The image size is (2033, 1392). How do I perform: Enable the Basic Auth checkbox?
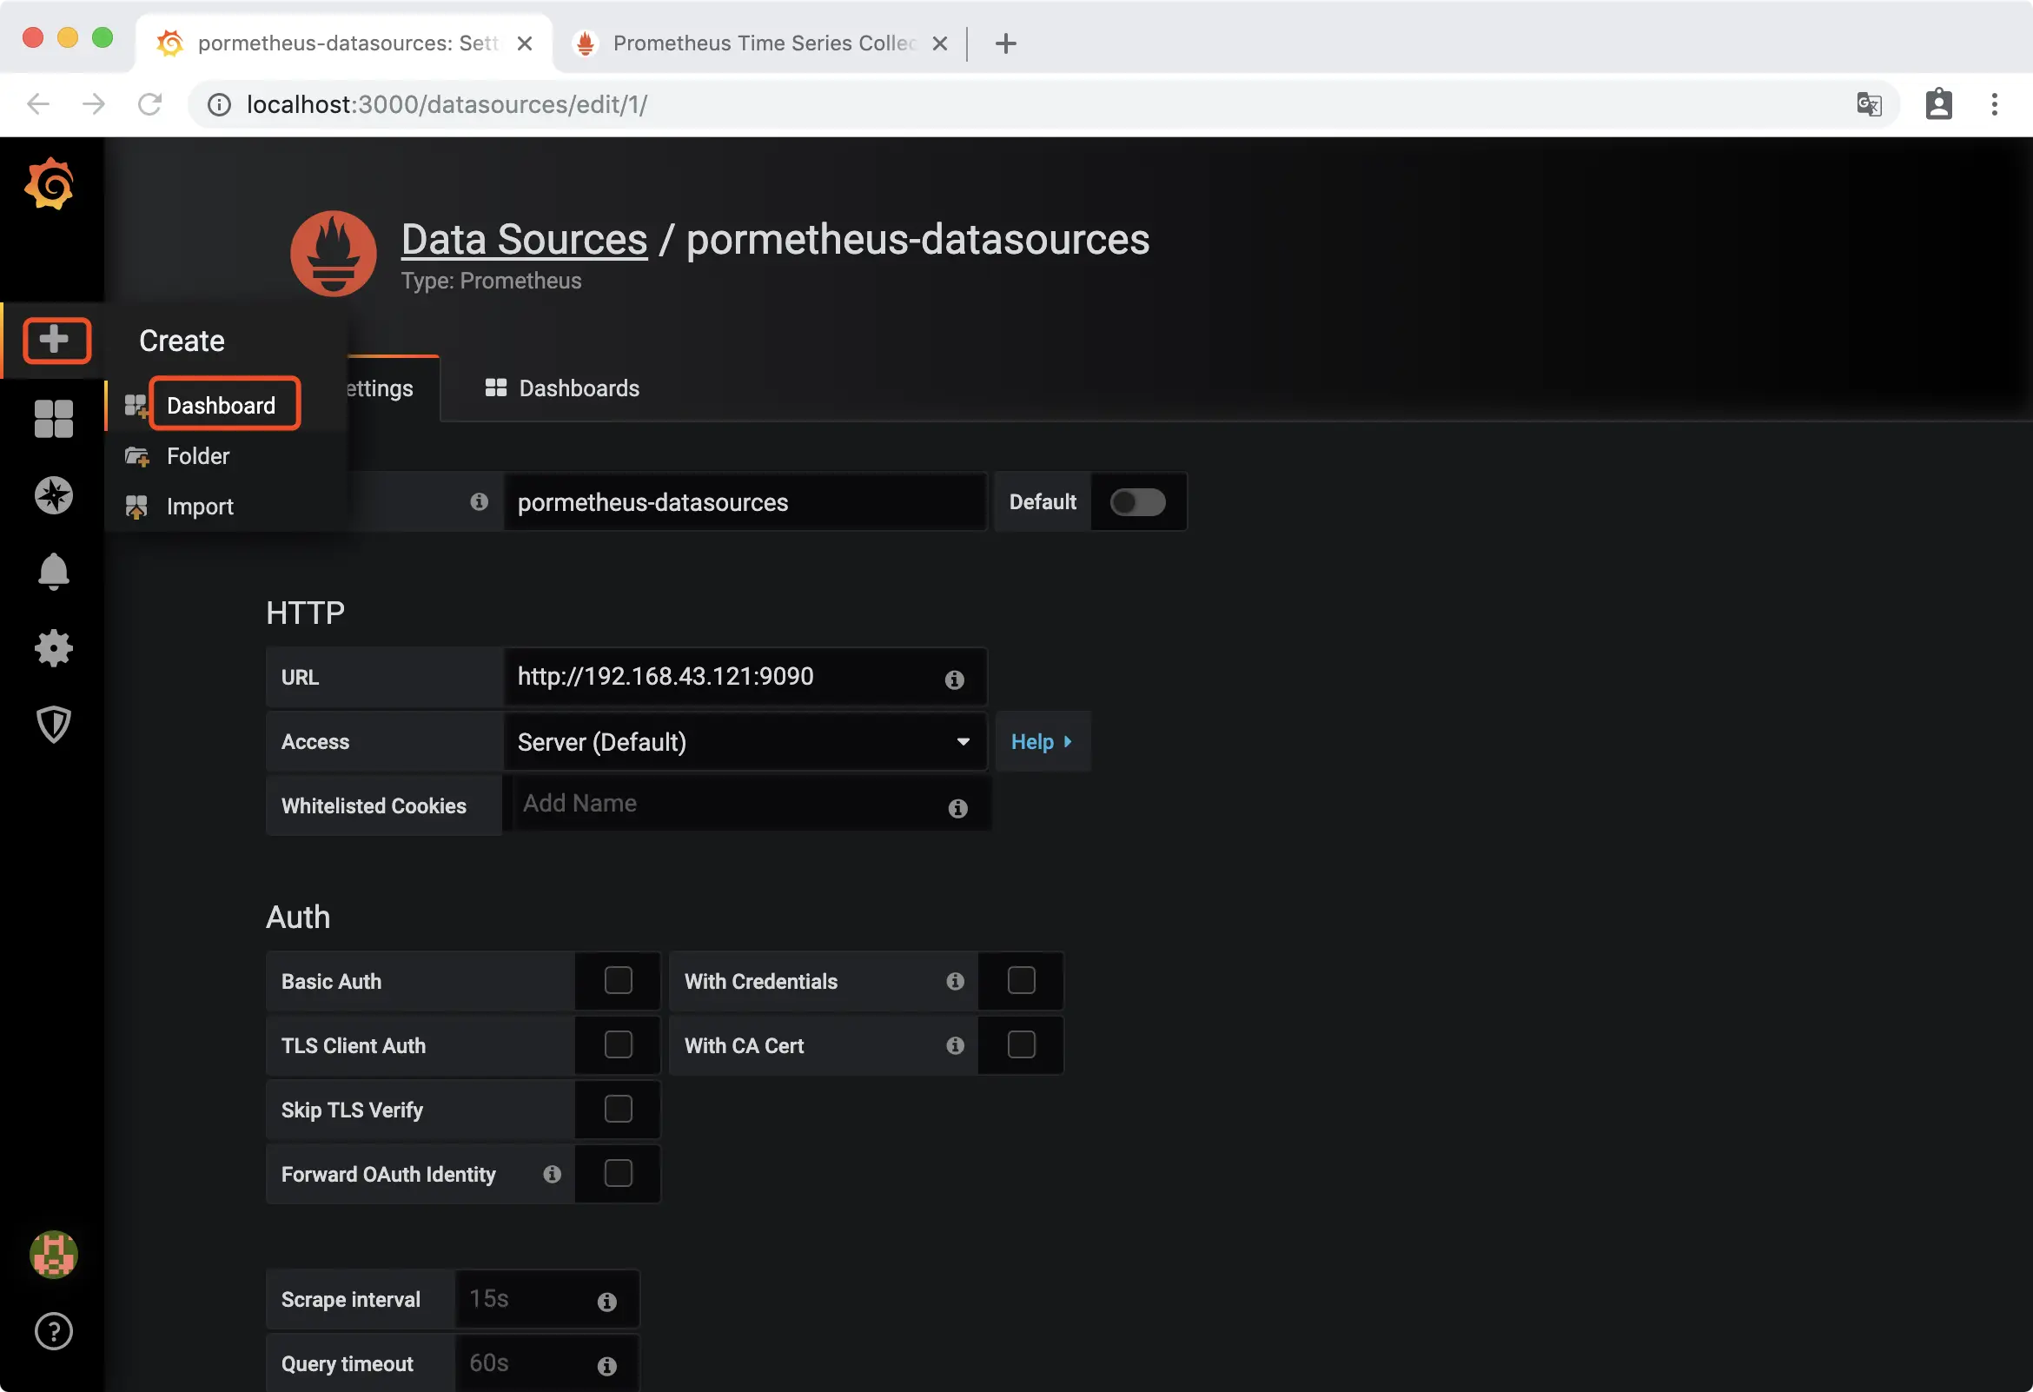pos(619,980)
